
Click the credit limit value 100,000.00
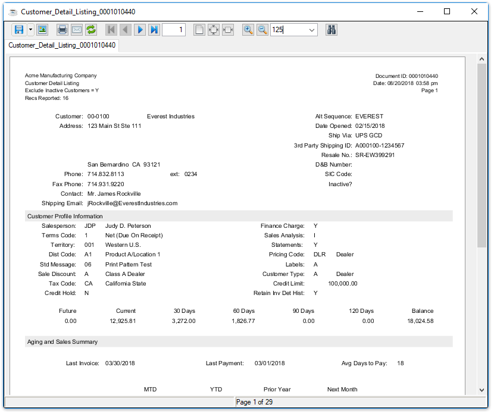pyautogui.click(x=343, y=284)
